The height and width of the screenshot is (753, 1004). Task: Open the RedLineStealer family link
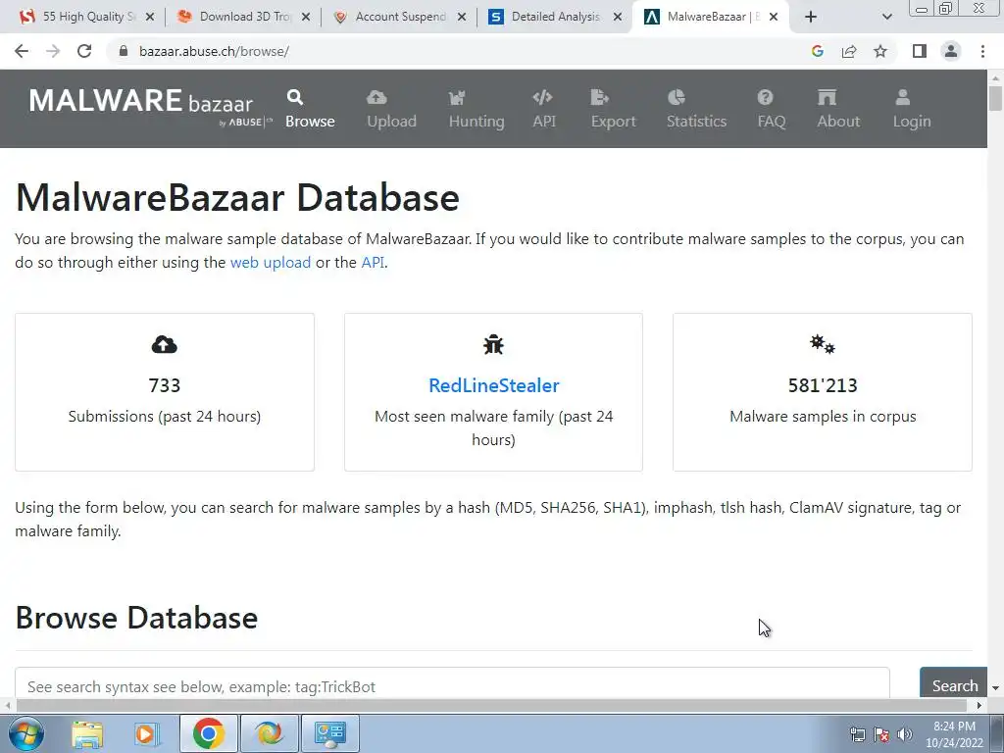[x=494, y=385]
